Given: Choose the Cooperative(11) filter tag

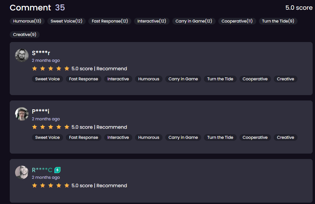Looking at the screenshot, I should [x=237, y=21].
